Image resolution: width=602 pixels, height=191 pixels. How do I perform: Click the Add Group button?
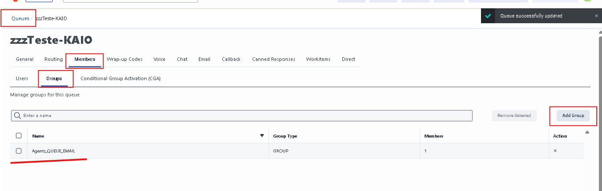[x=573, y=116]
